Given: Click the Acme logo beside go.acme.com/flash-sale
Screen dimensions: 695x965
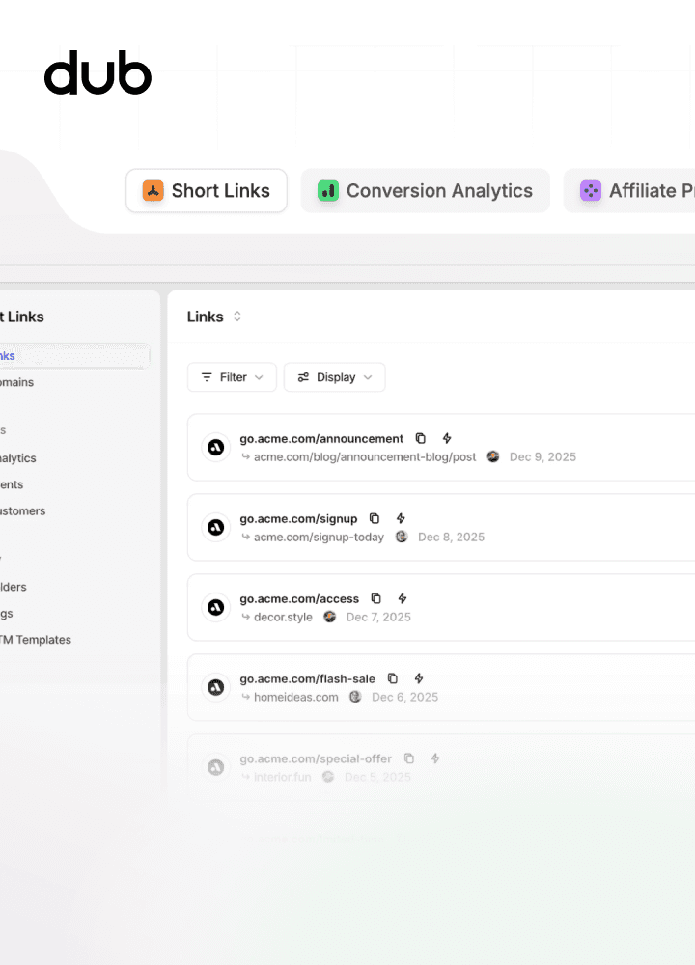Looking at the screenshot, I should click(x=215, y=687).
